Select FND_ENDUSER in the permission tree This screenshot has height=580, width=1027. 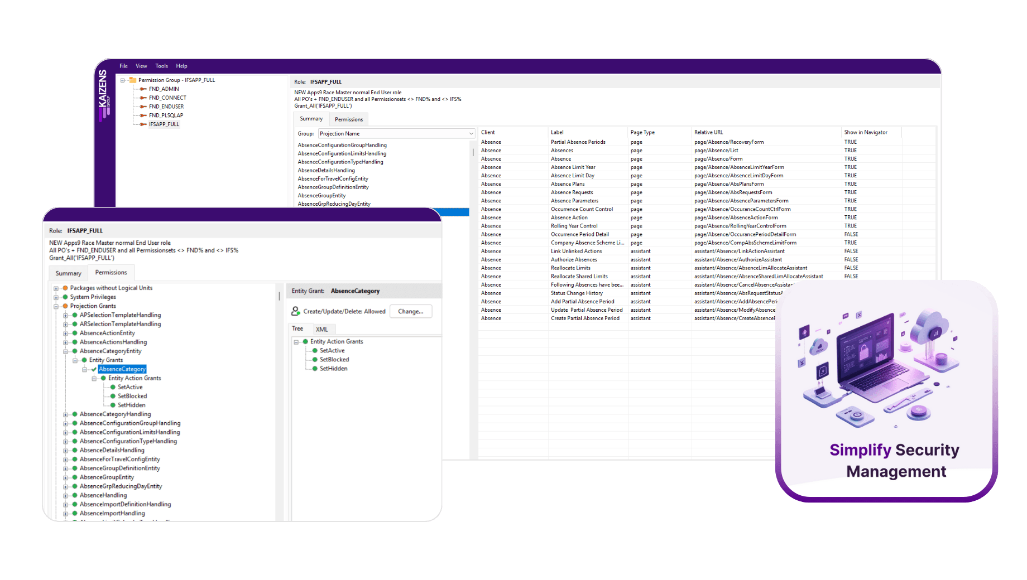point(166,107)
